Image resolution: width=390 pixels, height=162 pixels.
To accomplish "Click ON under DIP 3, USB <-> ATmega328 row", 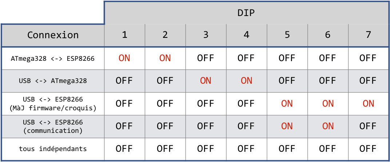I will tap(206, 81).
